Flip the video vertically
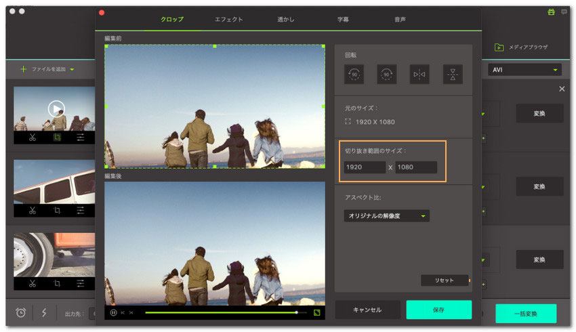Viewport: 576px width, 332px height. tap(453, 74)
